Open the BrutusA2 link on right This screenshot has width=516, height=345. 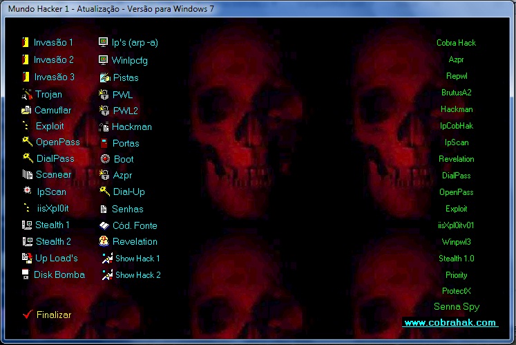point(456,93)
